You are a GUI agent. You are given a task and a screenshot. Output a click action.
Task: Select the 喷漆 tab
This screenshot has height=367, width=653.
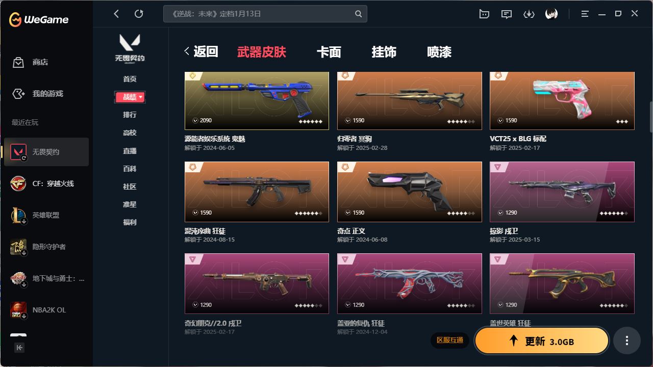click(439, 52)
